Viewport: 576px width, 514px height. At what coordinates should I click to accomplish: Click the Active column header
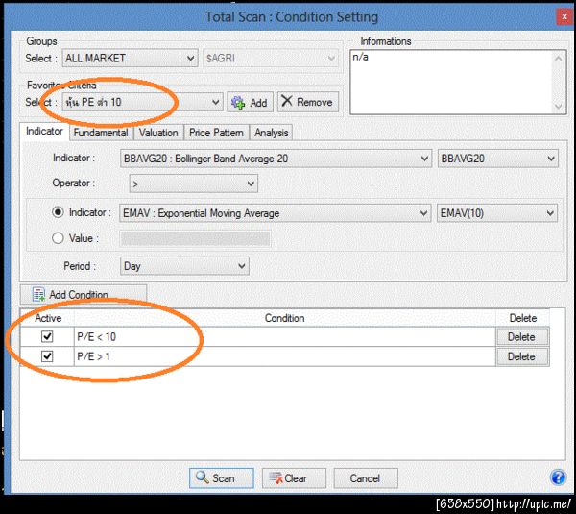[x=47, y=318]
